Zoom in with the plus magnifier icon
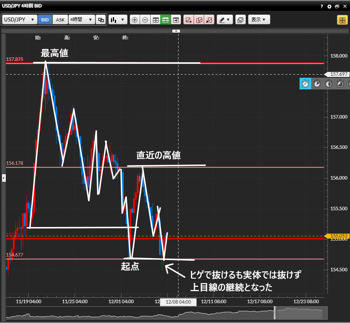 pos(135,20)
